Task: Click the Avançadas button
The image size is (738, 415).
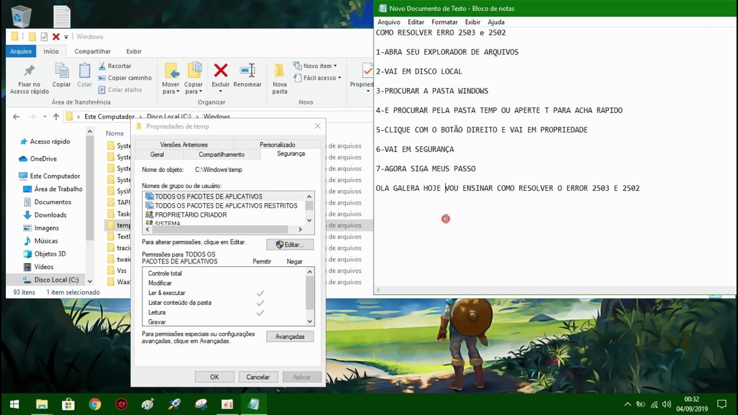Action: pyautogui.click(x=290, y=337)
